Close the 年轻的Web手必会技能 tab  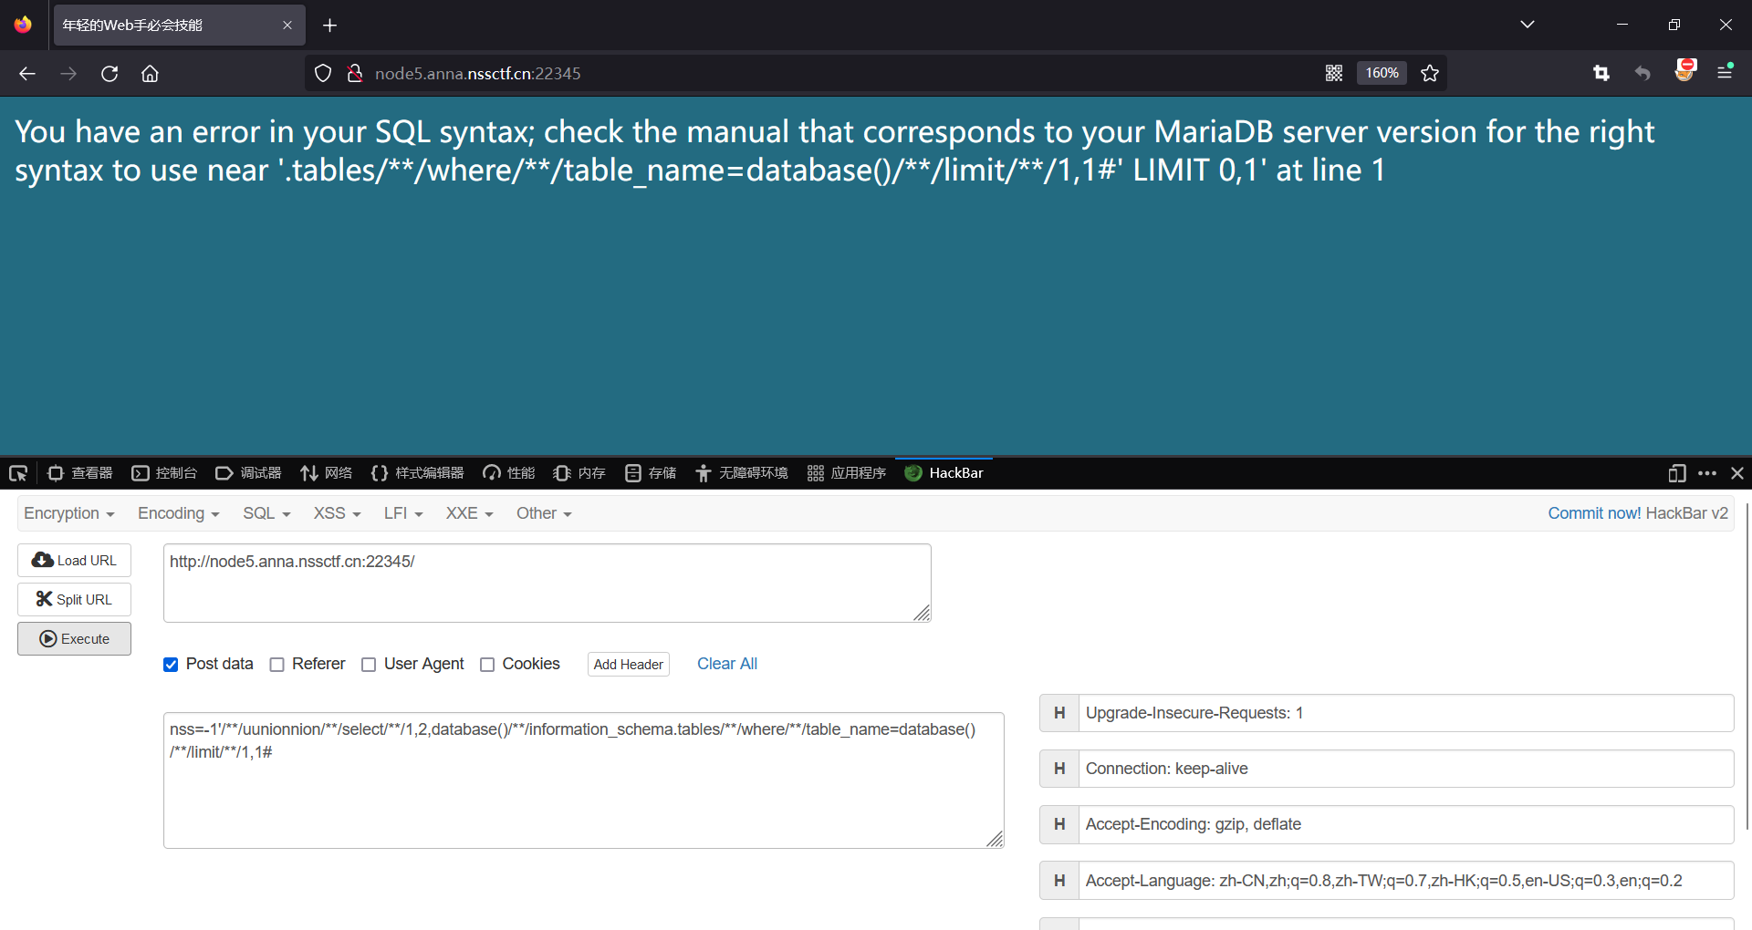287,26
